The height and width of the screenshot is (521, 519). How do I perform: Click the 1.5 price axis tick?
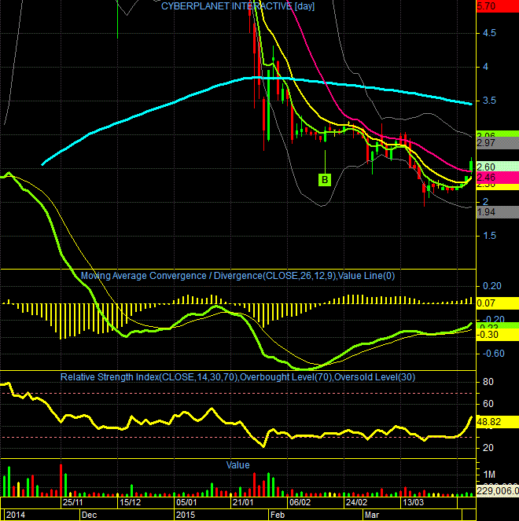489,236
